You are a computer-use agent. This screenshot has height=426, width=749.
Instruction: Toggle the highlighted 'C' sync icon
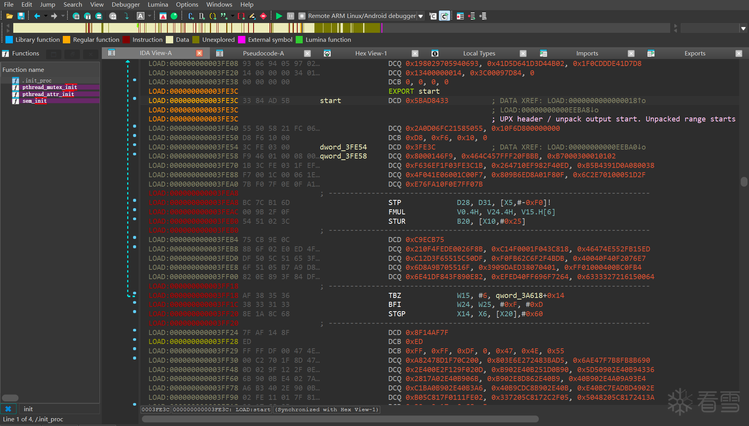[444, 16]
